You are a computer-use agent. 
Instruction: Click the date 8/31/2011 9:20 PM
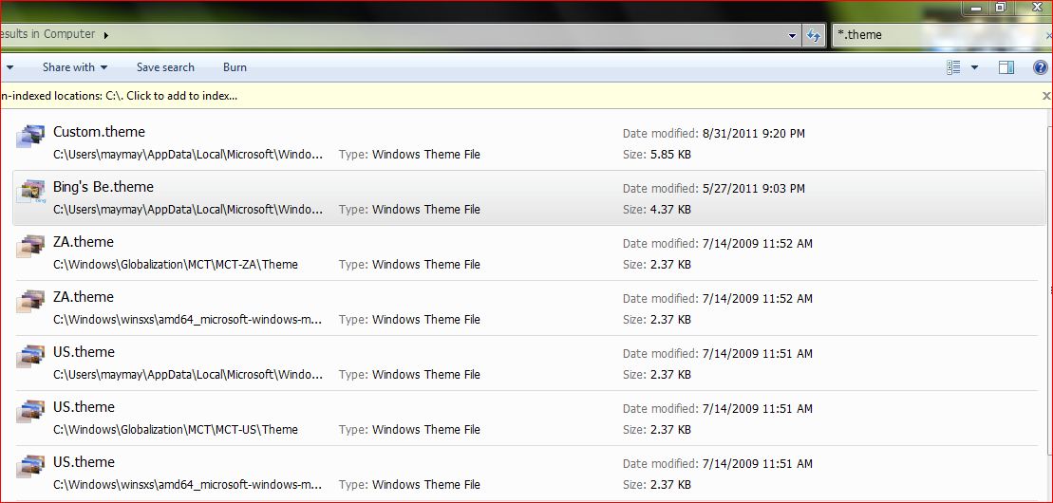point(753,134)
